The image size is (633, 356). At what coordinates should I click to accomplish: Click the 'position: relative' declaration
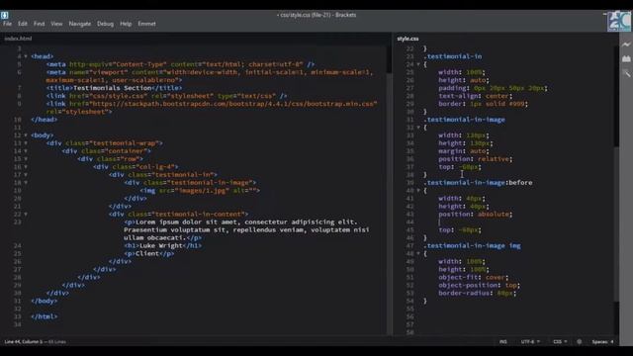tap(476, 159)
